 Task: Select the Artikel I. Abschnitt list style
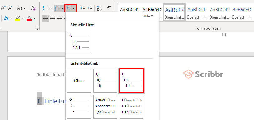pos(105,107)
